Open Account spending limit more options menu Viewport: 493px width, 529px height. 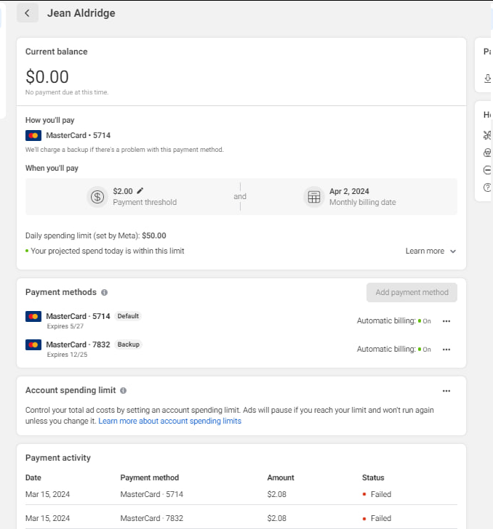pos(446,390)
